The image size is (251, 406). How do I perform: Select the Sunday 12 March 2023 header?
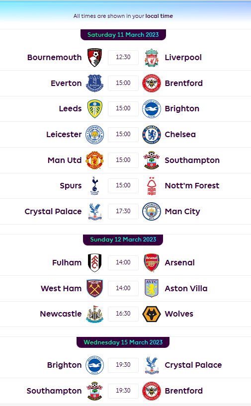point(123,240)
